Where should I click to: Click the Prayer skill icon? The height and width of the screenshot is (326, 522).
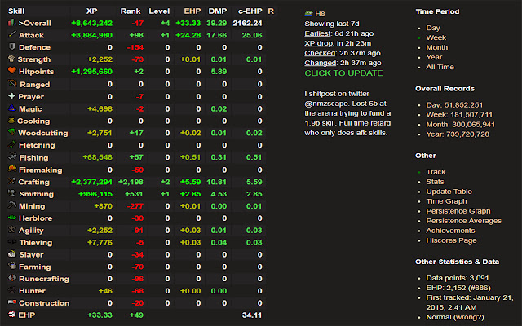(x=11, y=96)
